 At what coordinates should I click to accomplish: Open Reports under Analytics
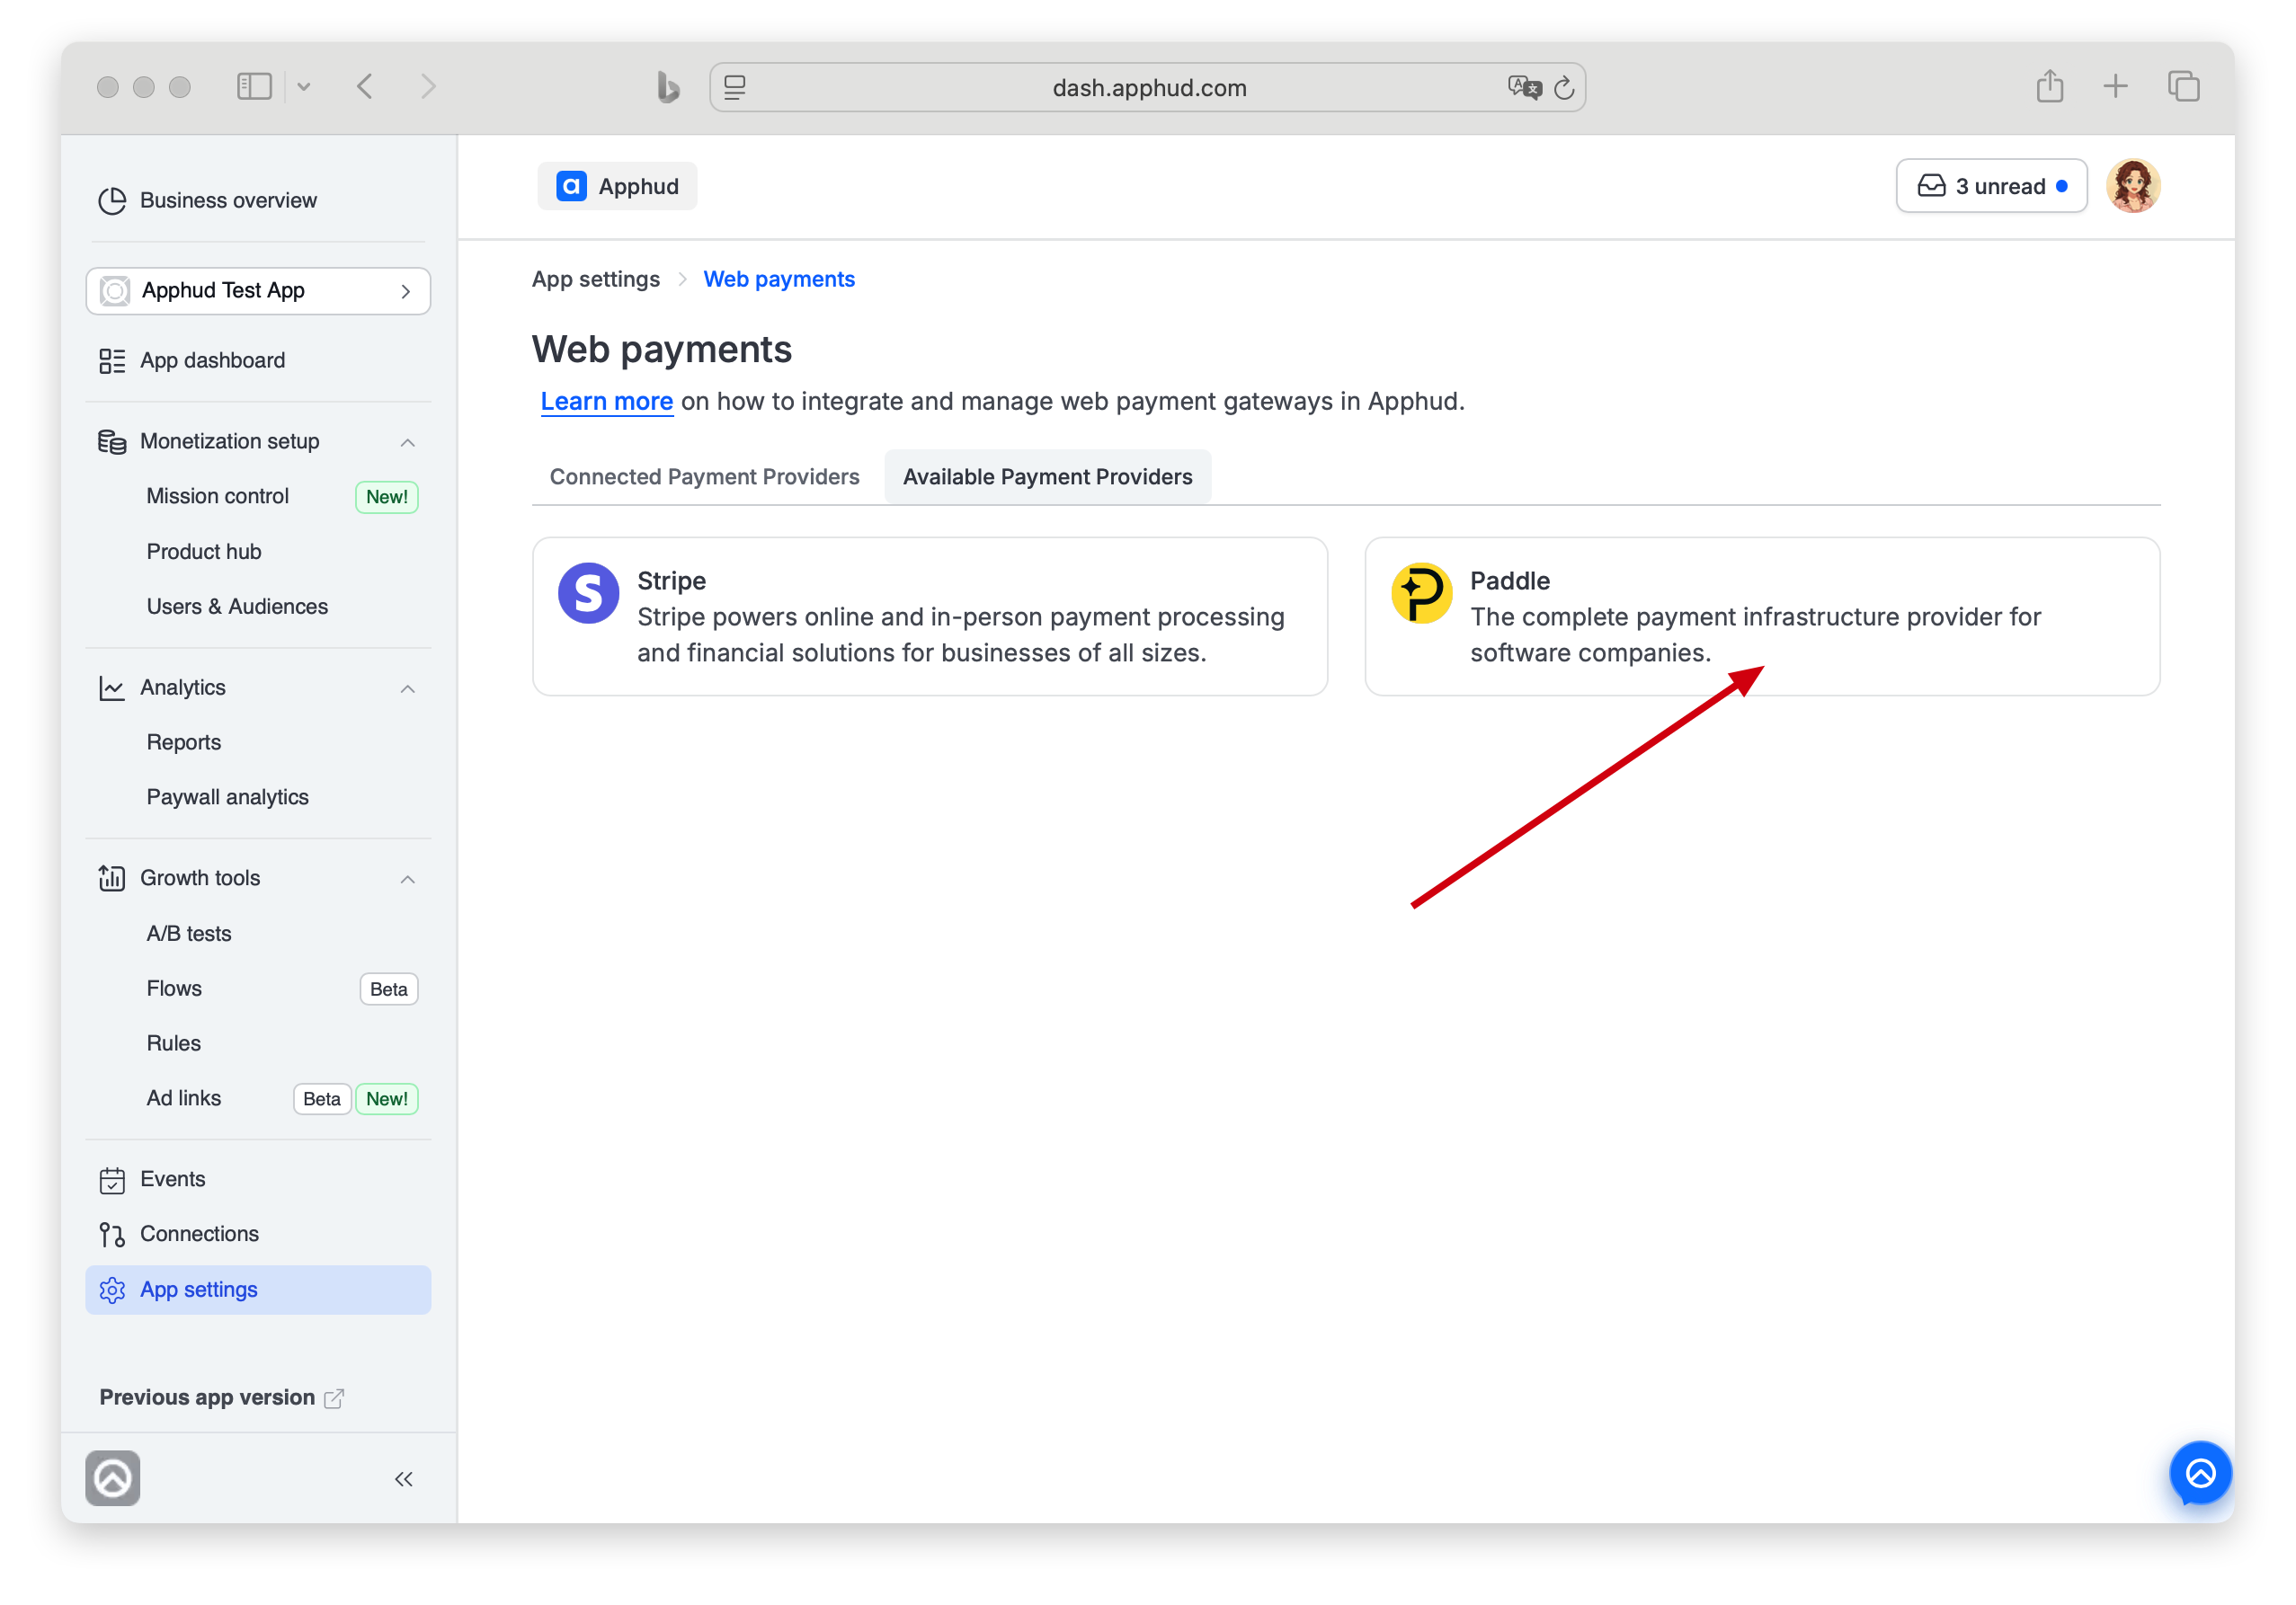tap(184, 742)
